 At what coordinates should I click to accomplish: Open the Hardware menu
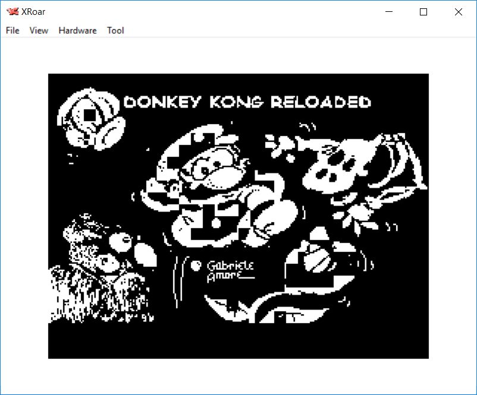point(77,30)
